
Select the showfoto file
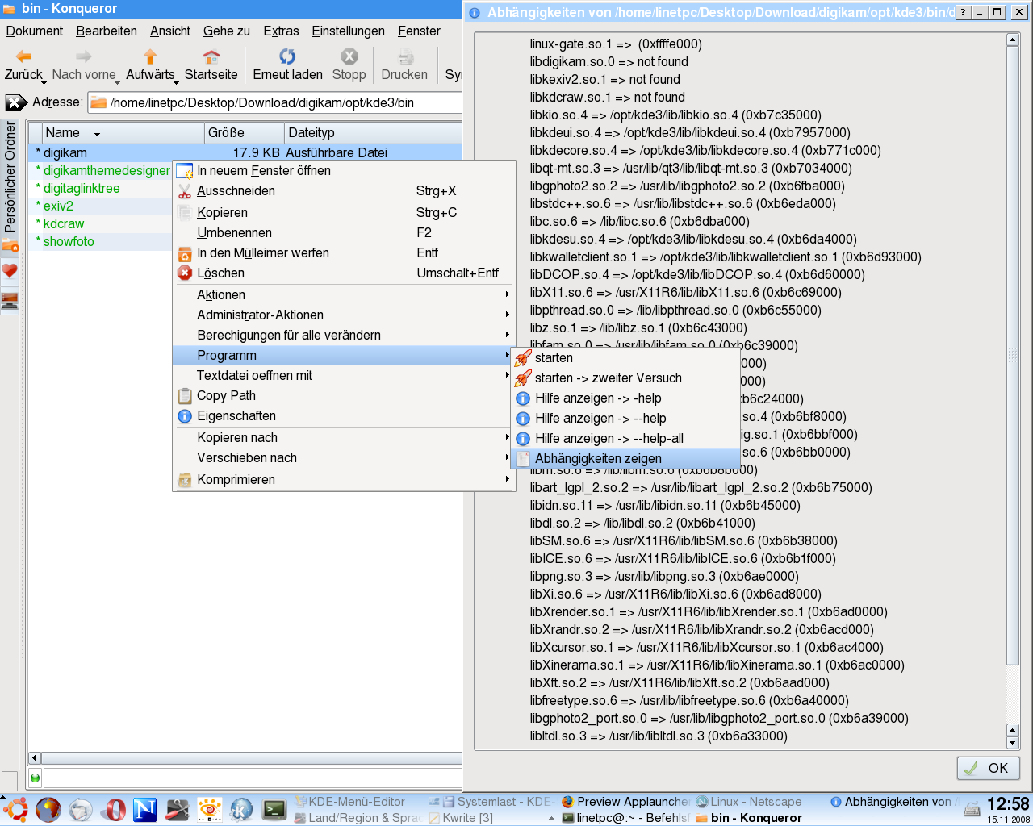click(x=69, y=242)
